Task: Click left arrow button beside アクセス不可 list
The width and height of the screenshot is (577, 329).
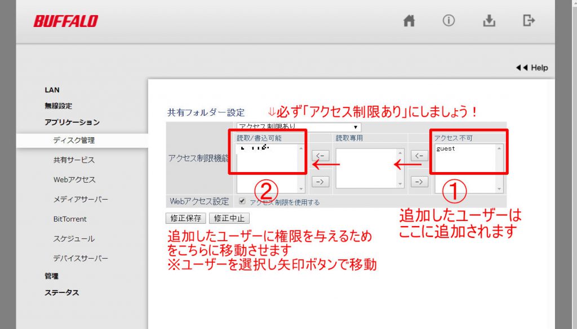Action: coord(419,155)
